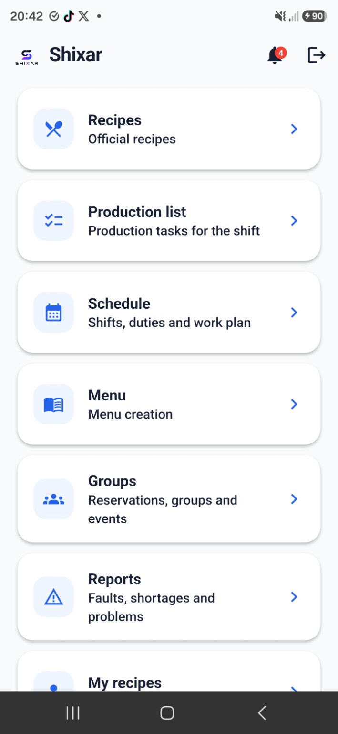This screenshot has height=734, width=338.
Task: Tap the Groups people icon
Action: (x=54, y=499)
